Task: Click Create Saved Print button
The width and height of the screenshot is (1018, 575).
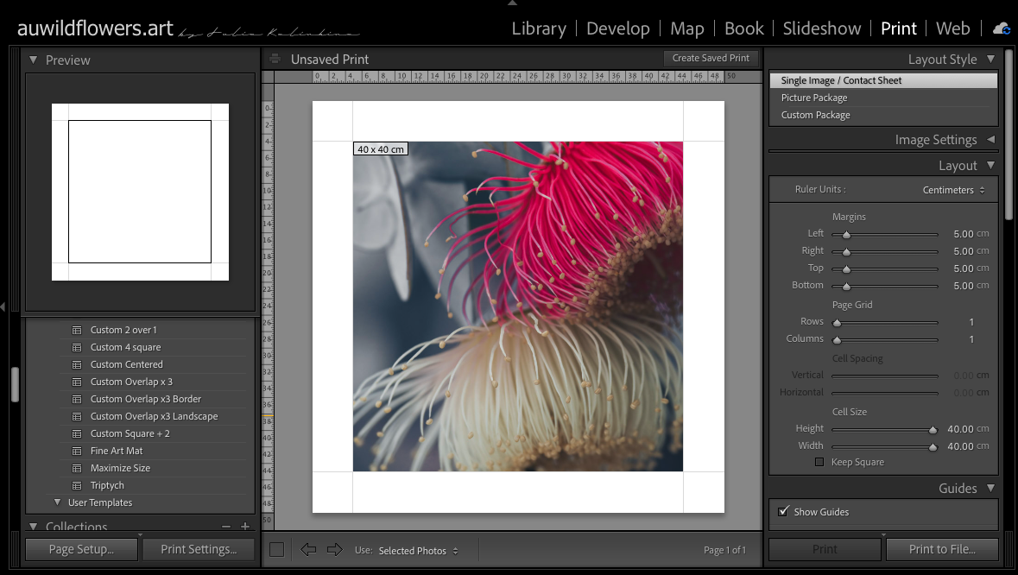Action: click(711, 58)
